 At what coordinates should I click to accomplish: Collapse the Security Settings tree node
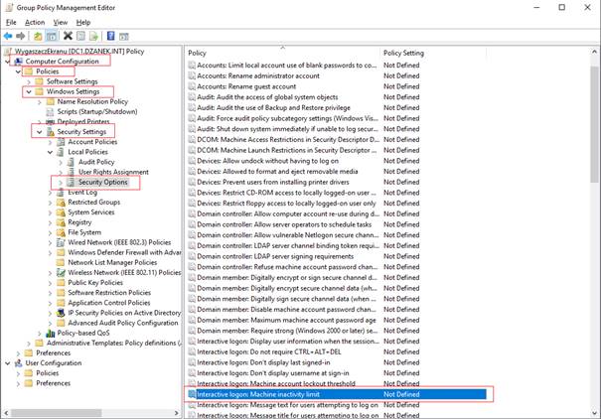pos(39,131)
